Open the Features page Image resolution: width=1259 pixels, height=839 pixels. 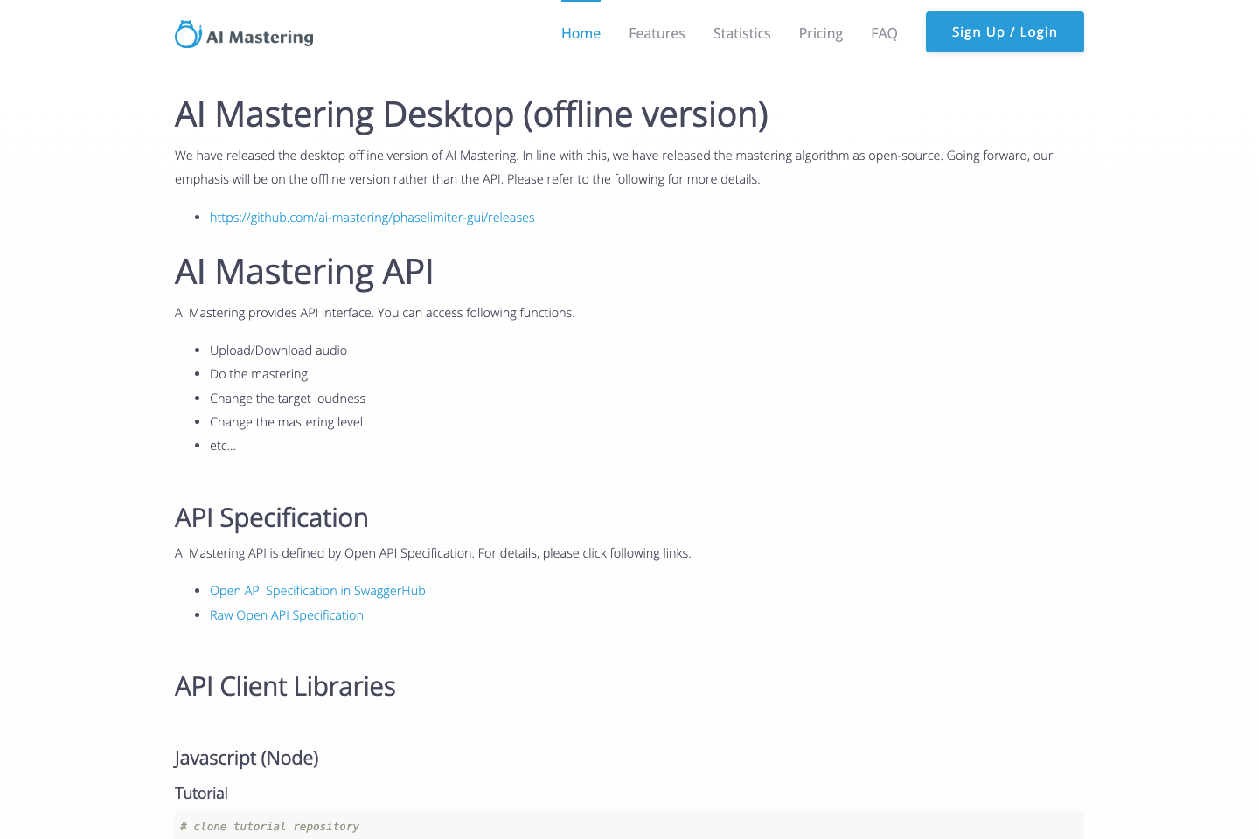pyautogui.click(x=657, y=33)
